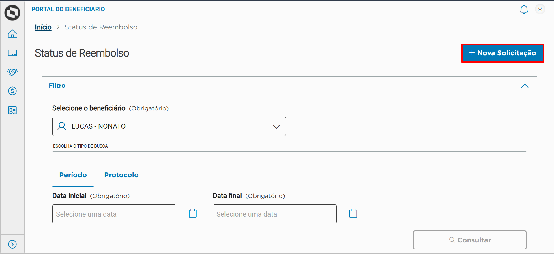Click the Nova Solicitação button
The image size is (554, 254).
point(502,53)
